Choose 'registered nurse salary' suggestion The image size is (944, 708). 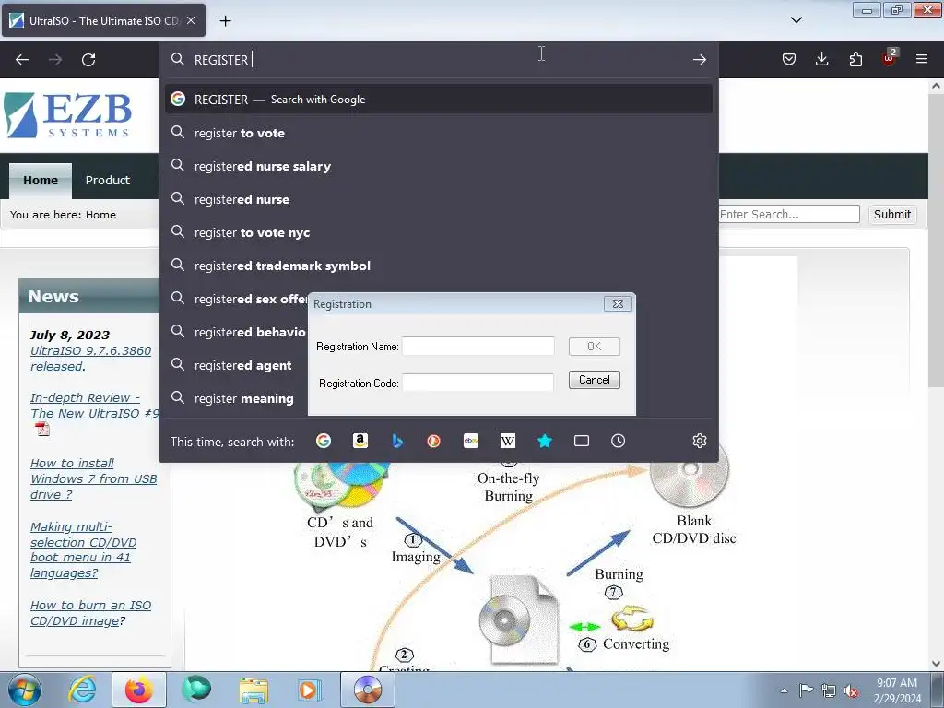pos(438,166)
